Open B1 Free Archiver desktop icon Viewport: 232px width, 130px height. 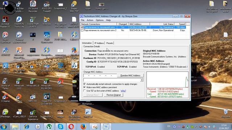pyautogui.click(x=5, y=69)
